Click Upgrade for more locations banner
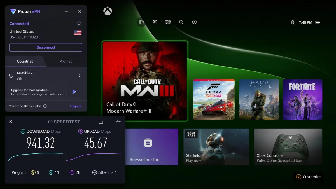 point(46,92)
